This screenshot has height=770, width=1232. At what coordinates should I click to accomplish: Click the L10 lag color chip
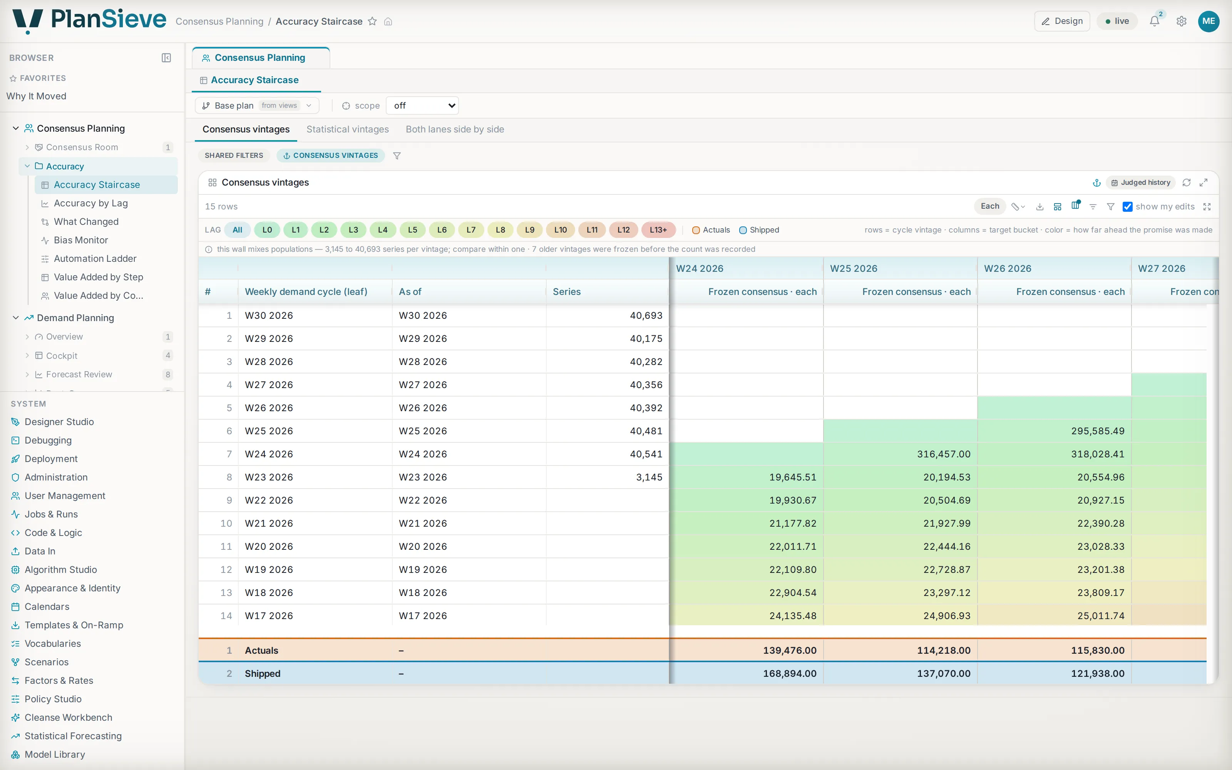pyautogui.click(x=560, y=230)
